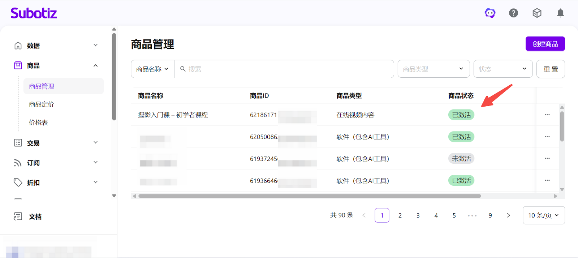Click the 重置 button

pos(550,69)
